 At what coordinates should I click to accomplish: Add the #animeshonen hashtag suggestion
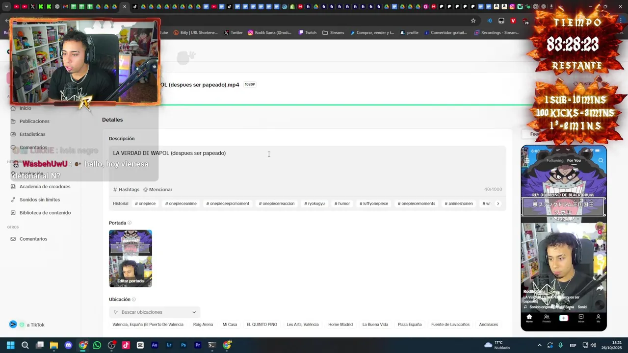(x=459, y=203)
